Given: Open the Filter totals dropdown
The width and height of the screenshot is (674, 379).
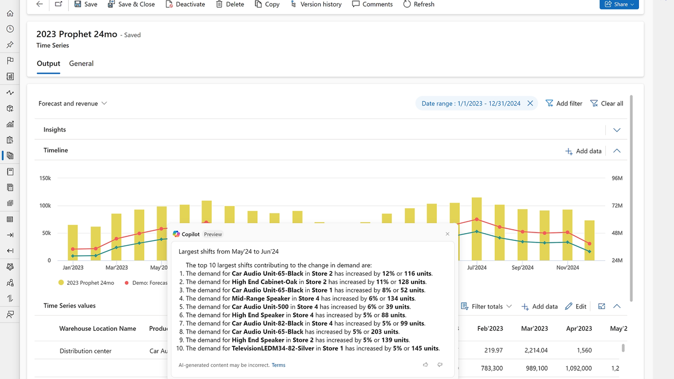Looking at the screenshot, I should click(486, 306).
